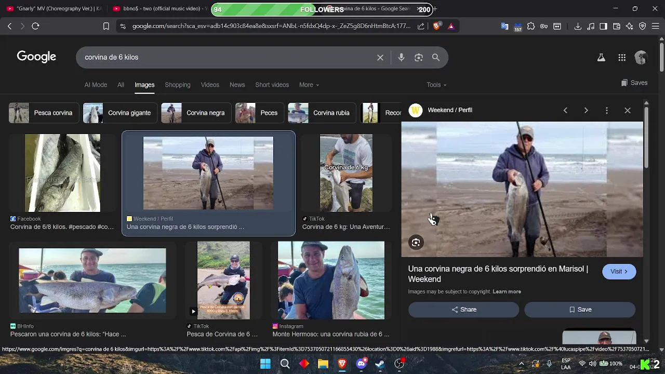This screenshot has width=665, height=374.
Task: Show previous image in preview panel
Action: coord(565,110)
